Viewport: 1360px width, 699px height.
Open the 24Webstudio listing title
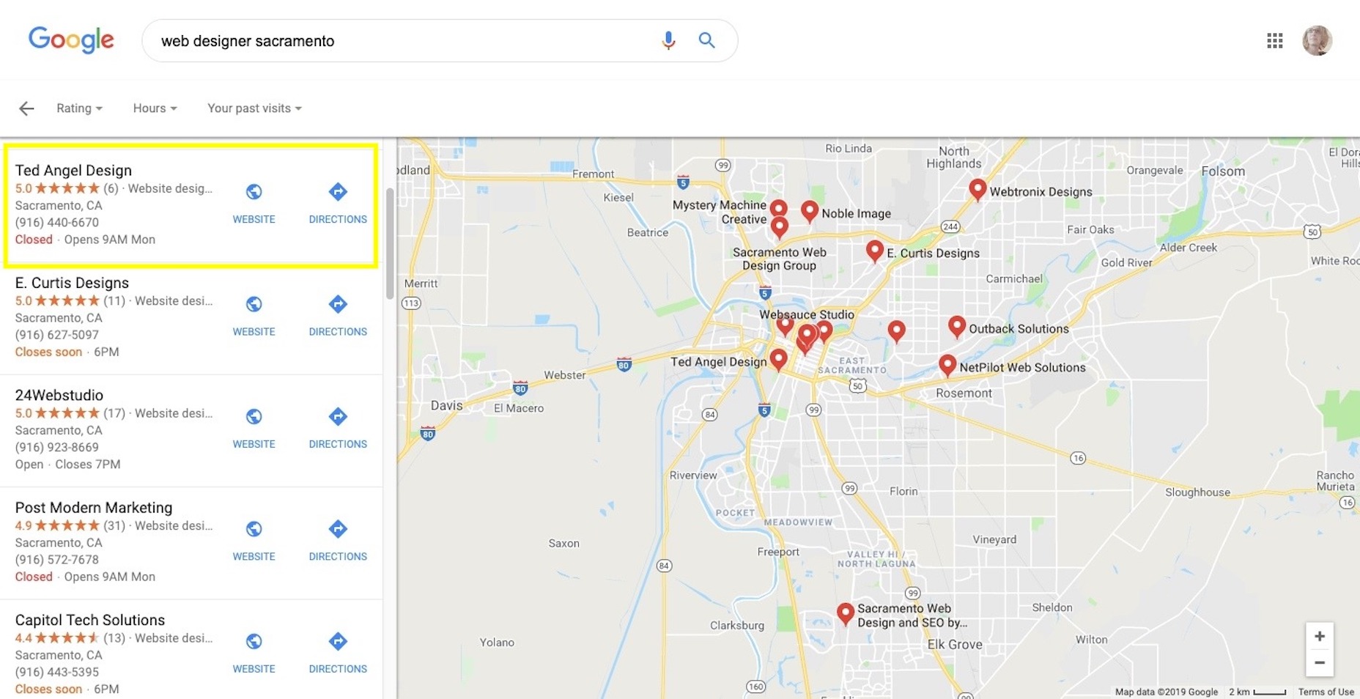coord(59,396)
